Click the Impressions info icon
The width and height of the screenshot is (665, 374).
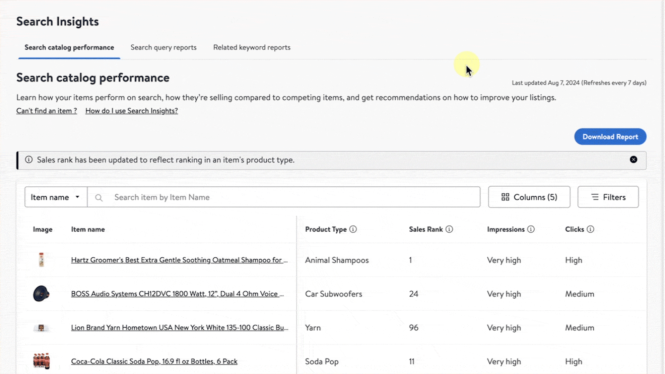tap(531, 229)
